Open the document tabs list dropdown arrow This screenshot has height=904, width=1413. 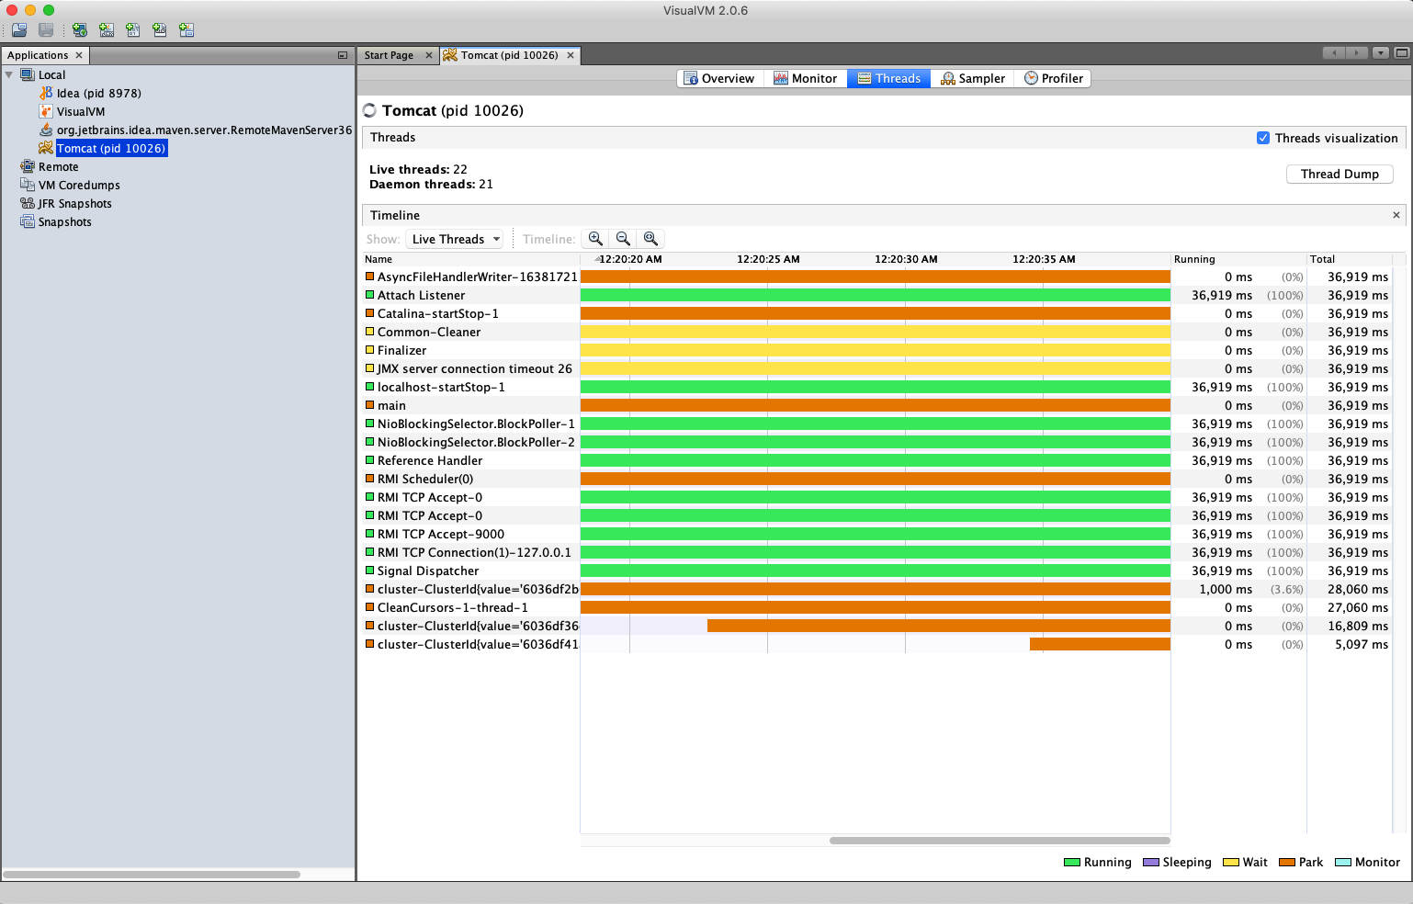pos(1380,53)
